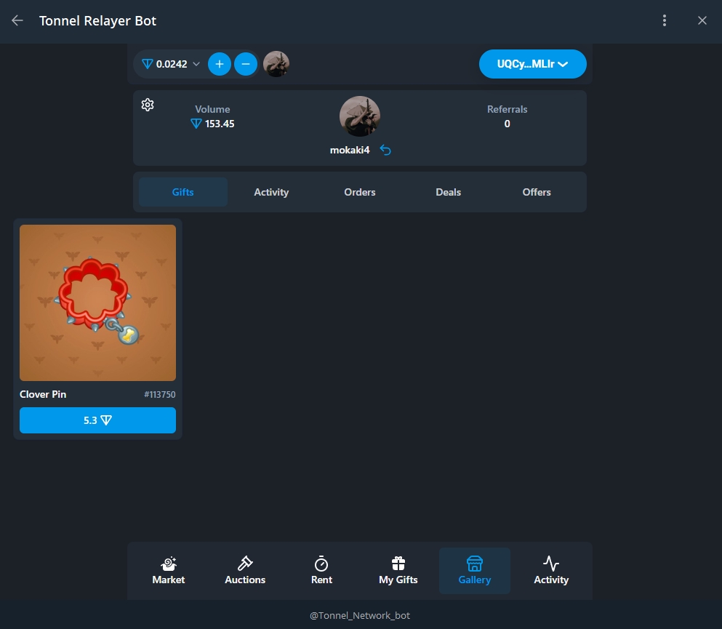Click the 5.3 TON buy button
This screenshot has height=629, width=722.
pyautogui.click(x=97, y=420)
